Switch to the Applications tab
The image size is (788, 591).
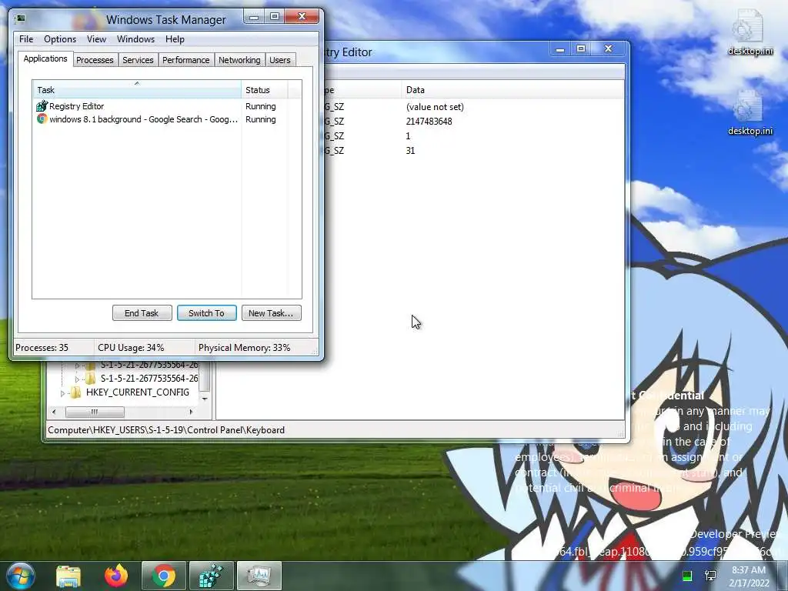[45, 58]
